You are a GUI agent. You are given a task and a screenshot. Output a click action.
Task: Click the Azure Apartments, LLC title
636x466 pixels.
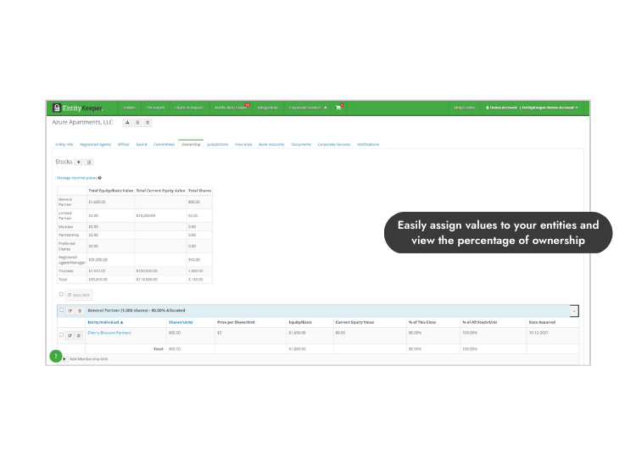click(82, 122)
